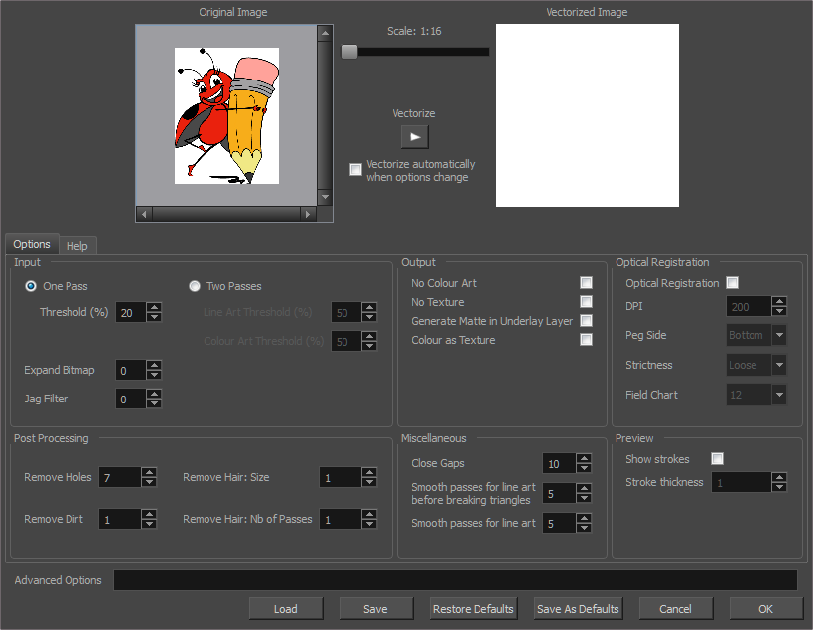Increase the Close Gaps value
This screenshot has height=640, width=823.
[x=584, y=458]
